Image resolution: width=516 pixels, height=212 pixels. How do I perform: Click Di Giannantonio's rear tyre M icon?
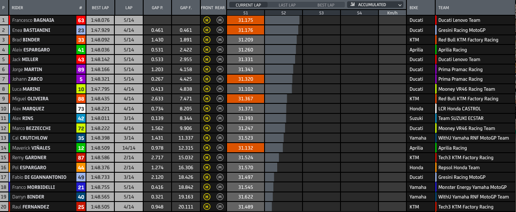[x=220, y=177]
